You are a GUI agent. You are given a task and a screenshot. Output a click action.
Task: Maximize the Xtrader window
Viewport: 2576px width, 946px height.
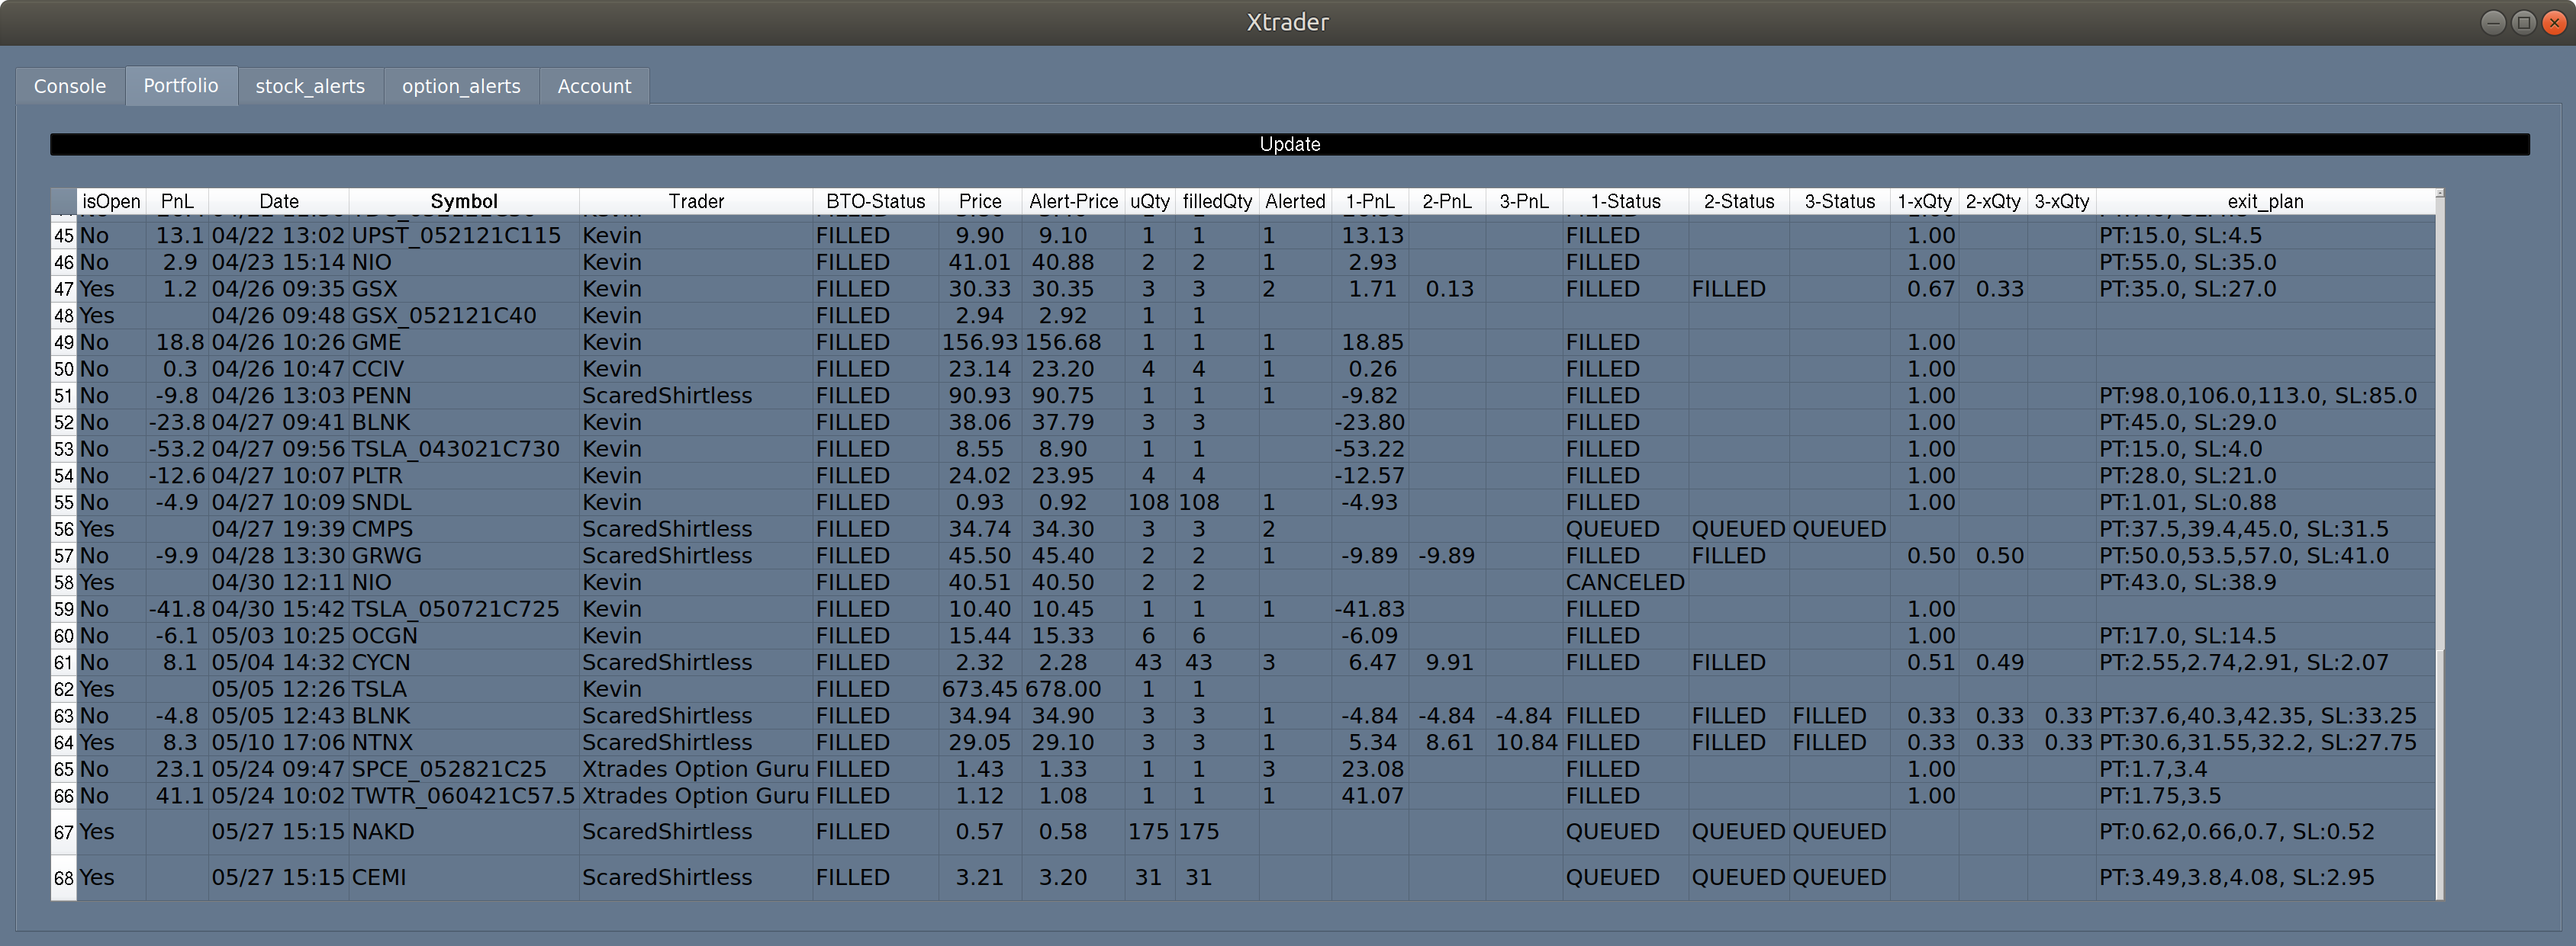(x=2524, y=22)
